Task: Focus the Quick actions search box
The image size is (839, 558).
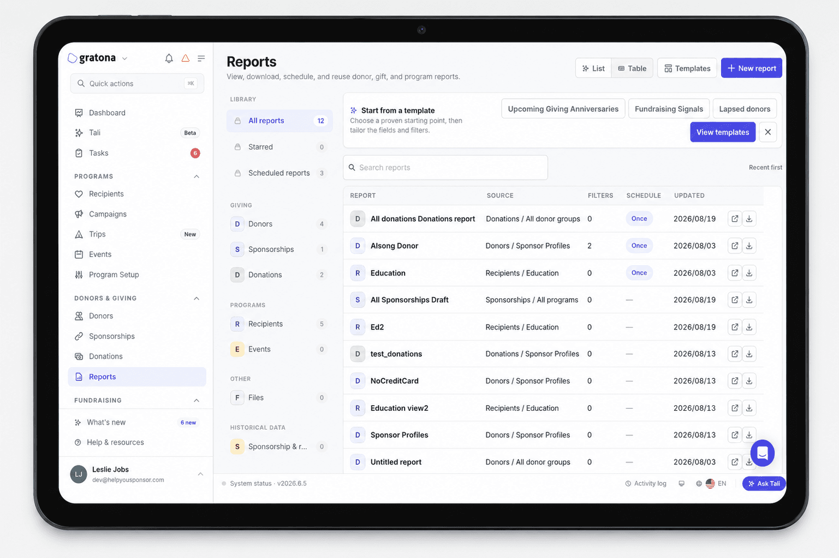Action: [137, 83]
